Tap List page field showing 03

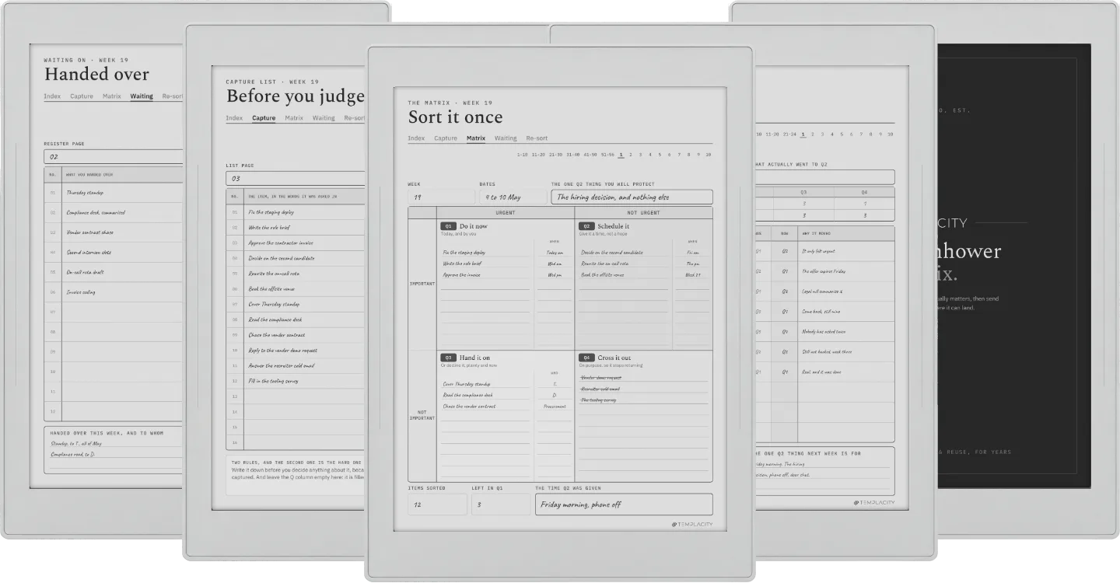point(295,179)
